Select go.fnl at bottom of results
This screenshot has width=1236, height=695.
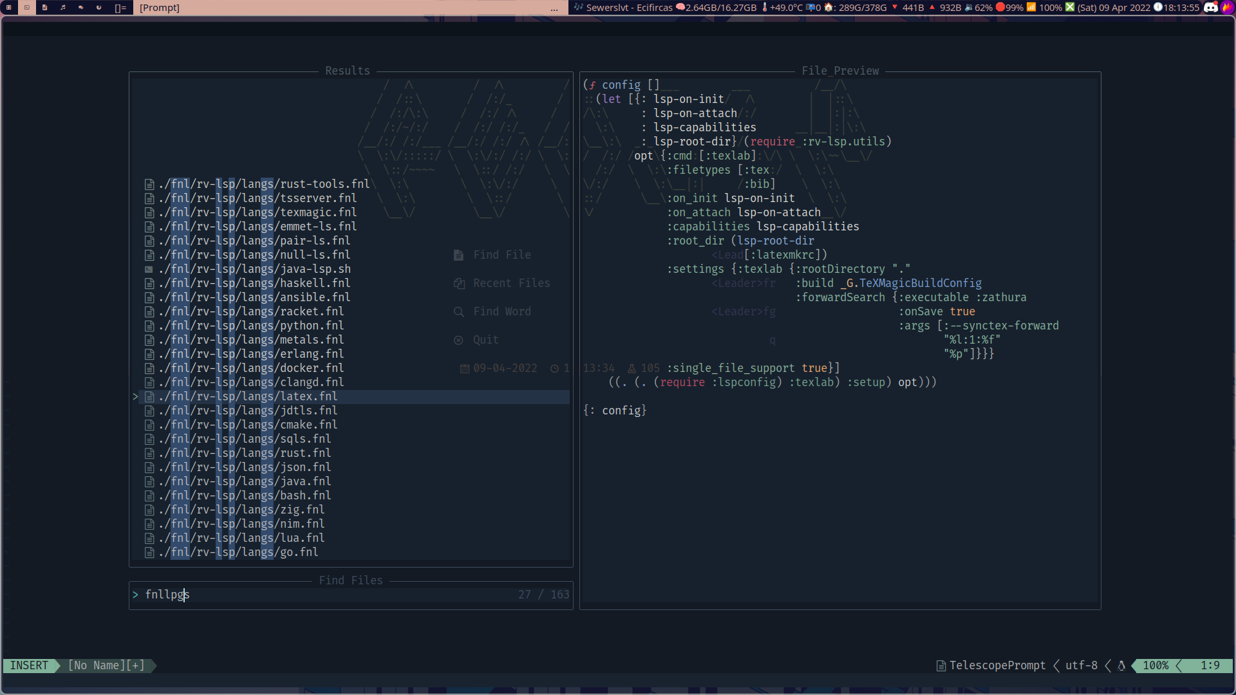238,552
